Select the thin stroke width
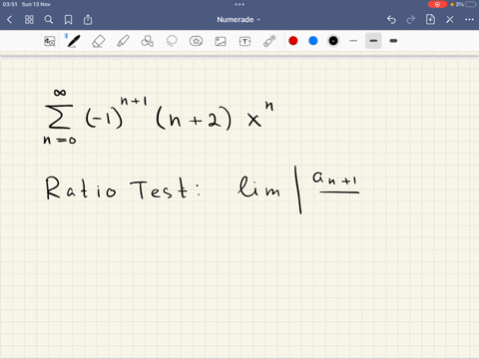The image size is (479, 359). coord(353,41)
